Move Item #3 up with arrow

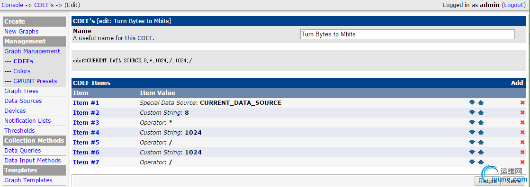(x=481, y=123)
